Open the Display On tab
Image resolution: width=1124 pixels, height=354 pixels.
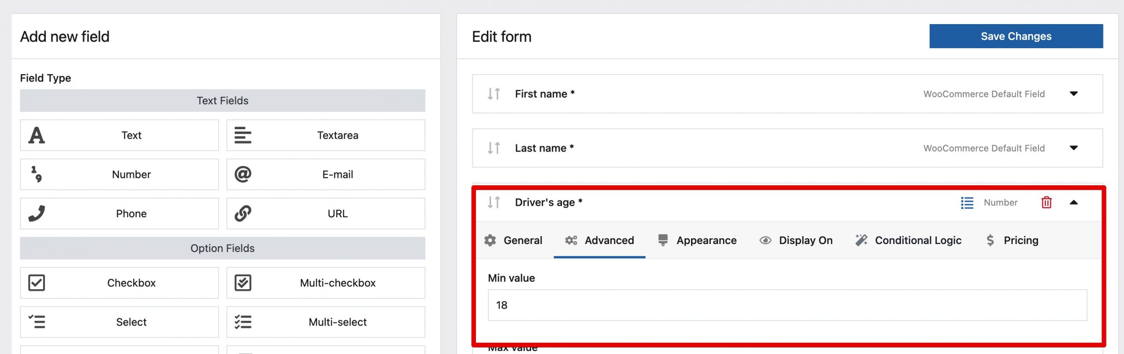[796, 241]
